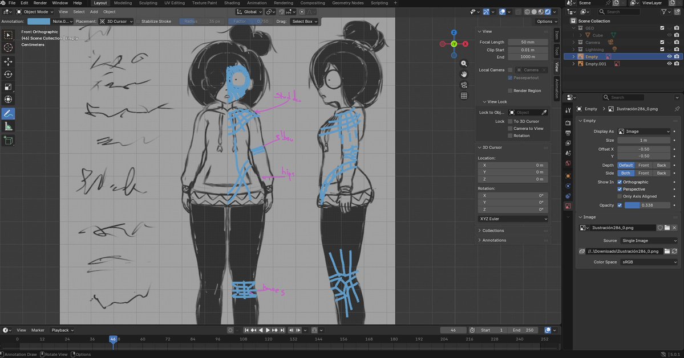Select rendered viewport shading mode
This screenshot has width=684, height=358.
(548, 12)
